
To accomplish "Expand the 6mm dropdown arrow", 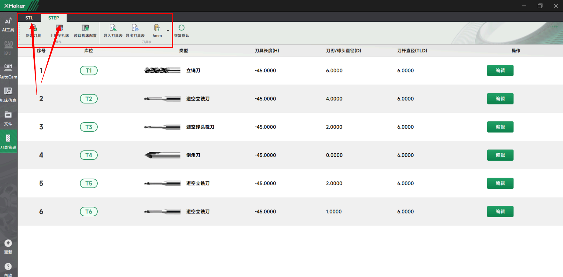I will click(168, 31).
